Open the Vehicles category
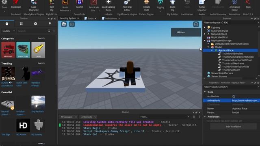This screenshot has height=146, width=260. (x=8, y=50)
